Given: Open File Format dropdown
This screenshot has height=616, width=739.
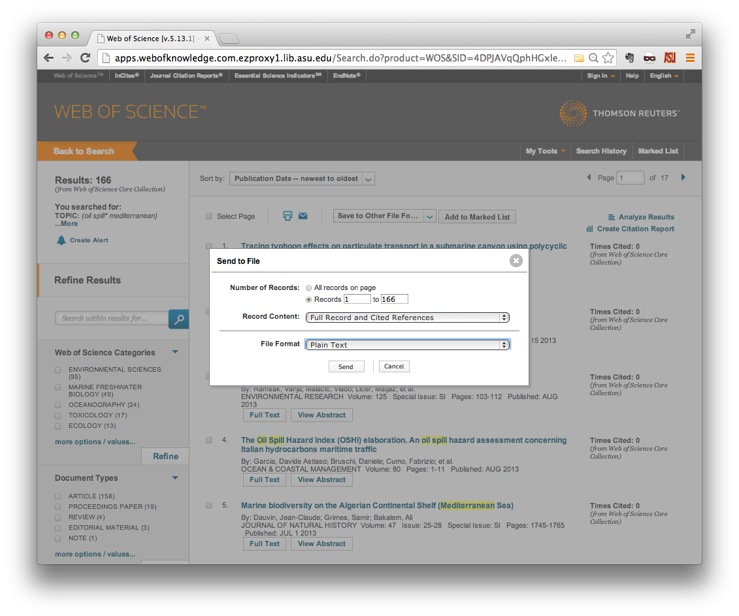Looking at the screenshot, I should [408, 345].
